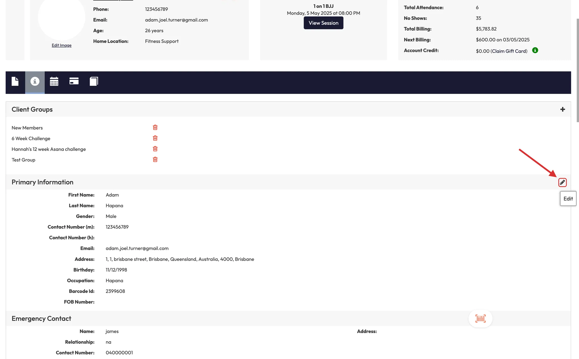Click the Edit Image link

click(61, 45)
